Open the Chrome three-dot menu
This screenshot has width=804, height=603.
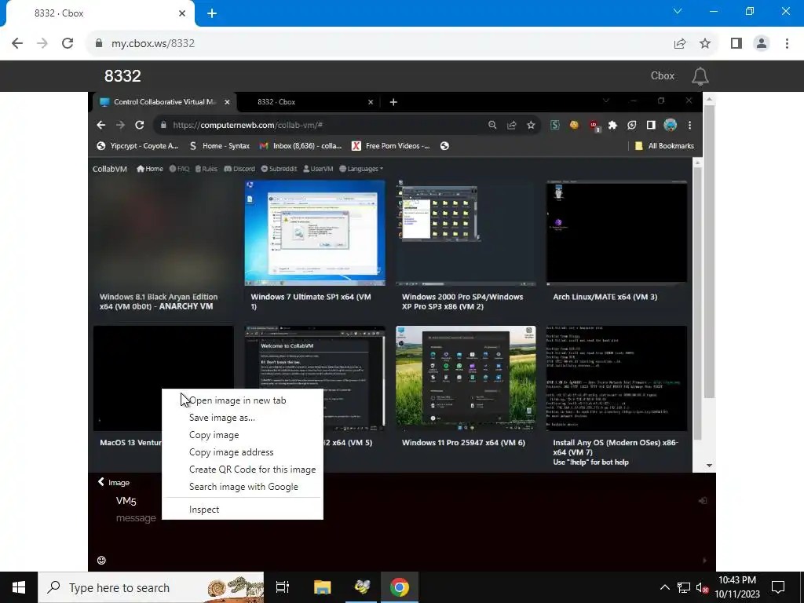tap(787, 44)
